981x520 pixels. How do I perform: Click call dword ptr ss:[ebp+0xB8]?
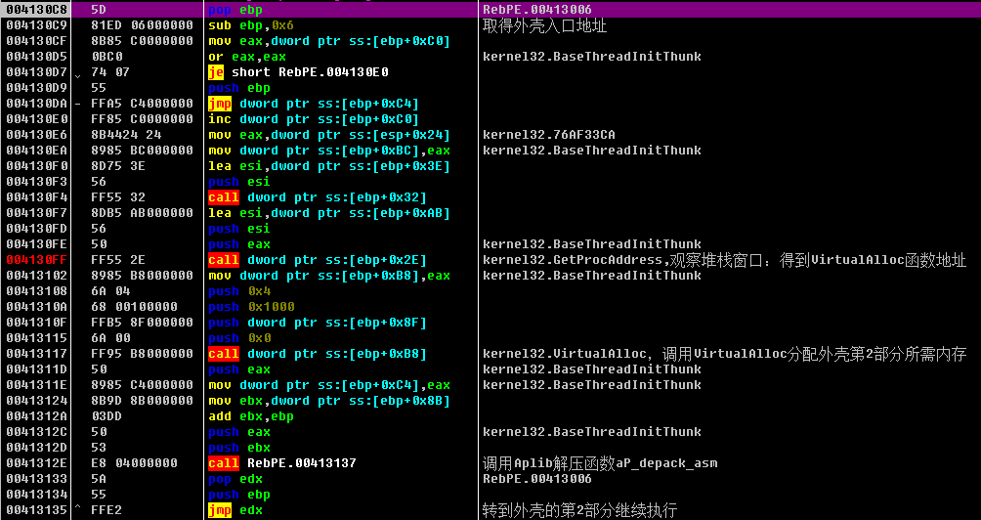[318, 354]
